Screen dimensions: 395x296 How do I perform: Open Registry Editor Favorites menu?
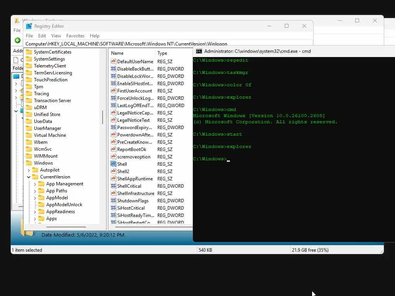(x=75, y=36)
